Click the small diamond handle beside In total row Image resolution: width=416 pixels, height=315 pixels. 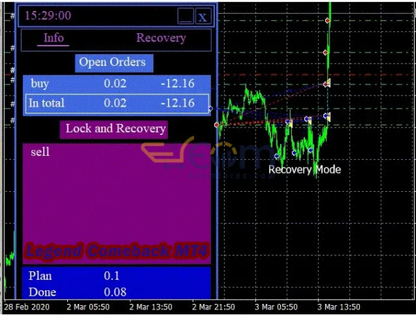tap(211, 109)
